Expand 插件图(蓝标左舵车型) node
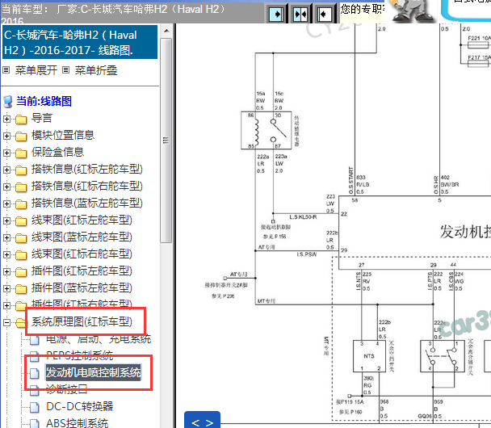This screenshot has height=428, width=491. coord(6,288)
